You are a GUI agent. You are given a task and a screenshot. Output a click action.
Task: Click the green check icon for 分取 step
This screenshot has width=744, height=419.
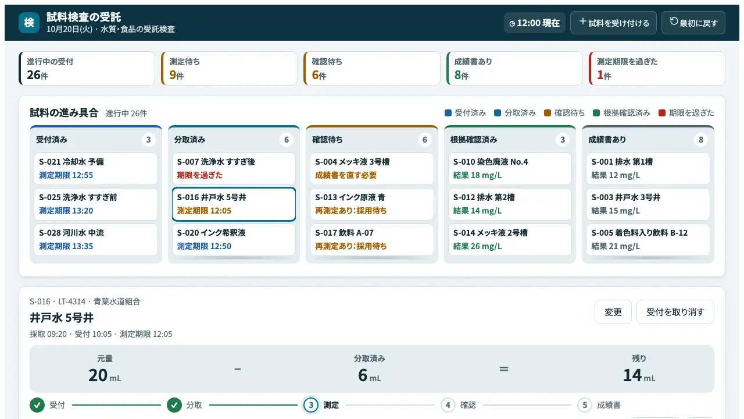[x=174, y=405]
